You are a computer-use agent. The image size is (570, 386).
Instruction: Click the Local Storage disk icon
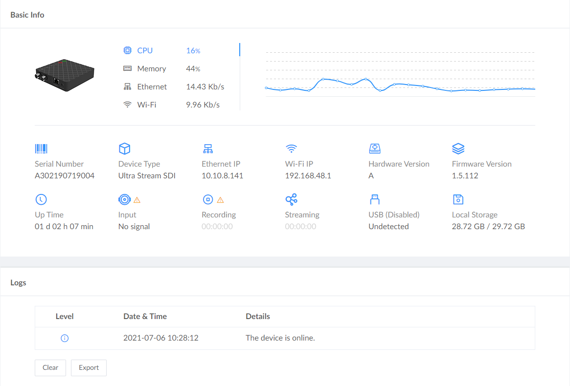(458, 199)
